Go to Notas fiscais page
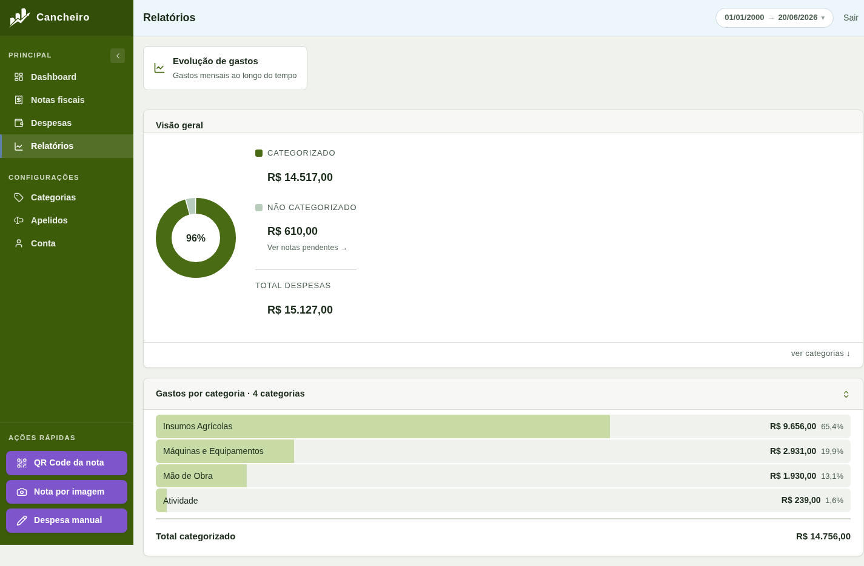This screenshot has height=566, width=864. pos(67,100)
